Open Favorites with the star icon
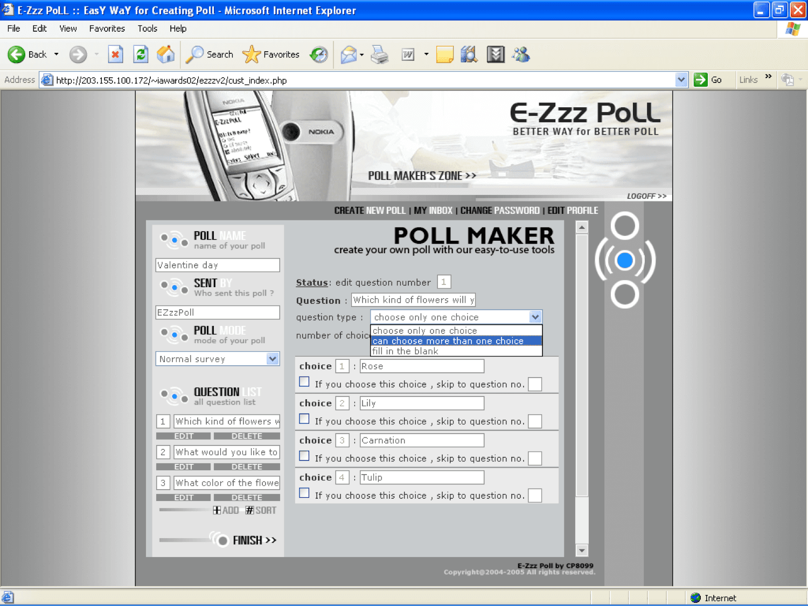Image resolution: width=808 pixels, height=606 pixels. 251,54
